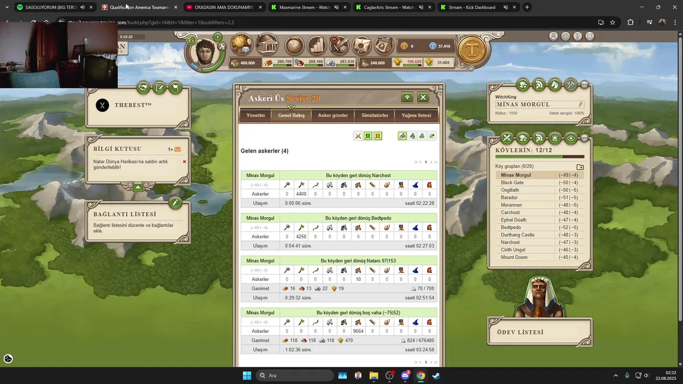This screenshot has height=384, width=683.
Task: Click the taskbar Ara search box
Action: point(295,375)
